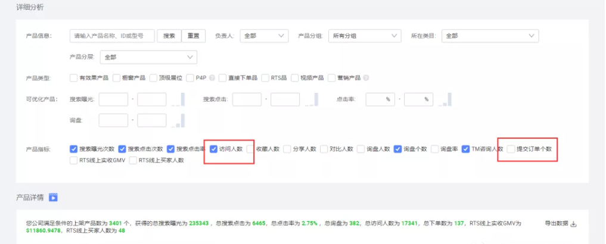Click the 搜索 button

(169, 36)
